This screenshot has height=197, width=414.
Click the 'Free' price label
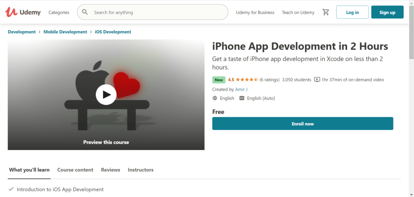click(218, 112)
